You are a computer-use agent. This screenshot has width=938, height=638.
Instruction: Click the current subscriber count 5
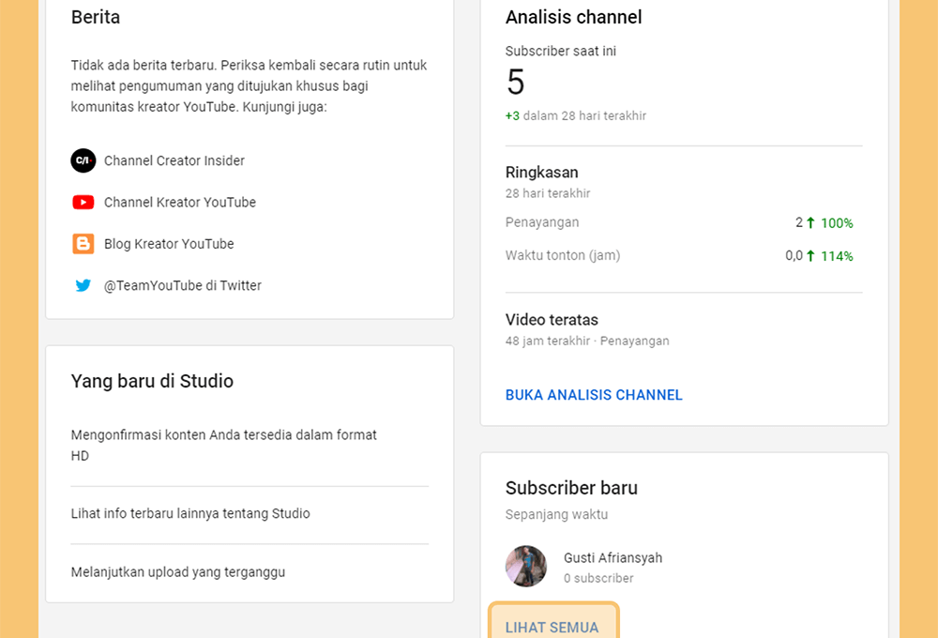[516, 82]
